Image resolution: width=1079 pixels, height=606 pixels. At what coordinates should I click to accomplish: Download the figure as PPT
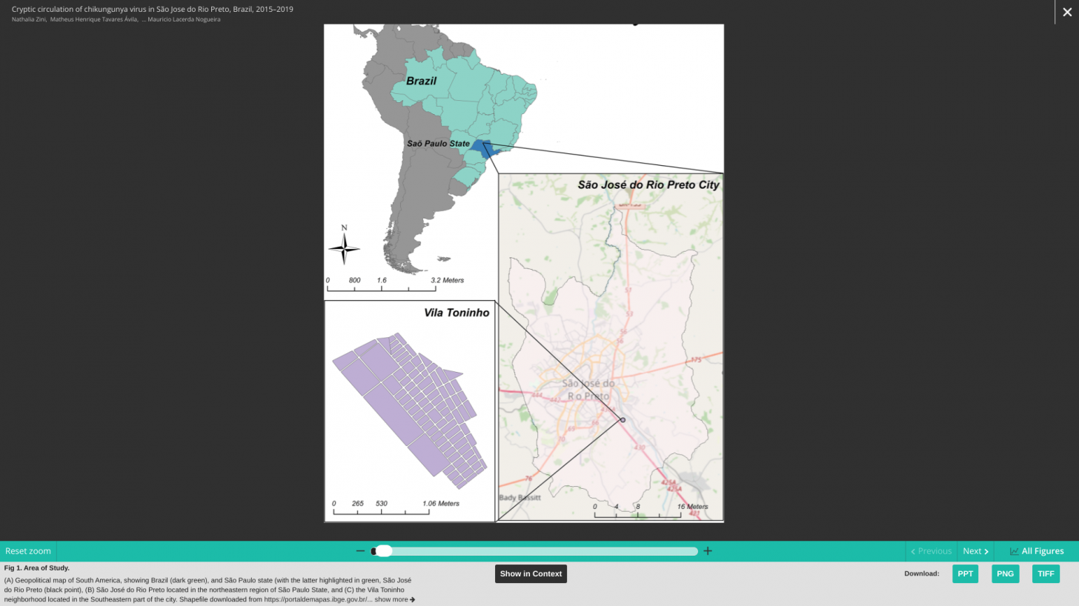(965, 574)
